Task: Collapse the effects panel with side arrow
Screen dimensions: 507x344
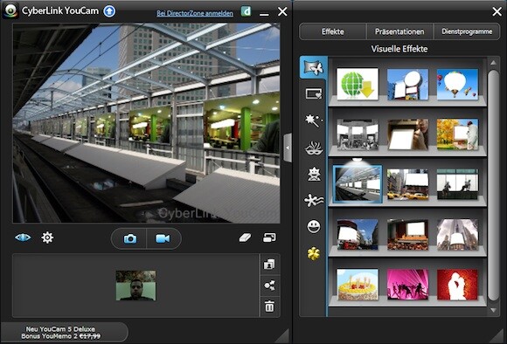Action: 288,148
